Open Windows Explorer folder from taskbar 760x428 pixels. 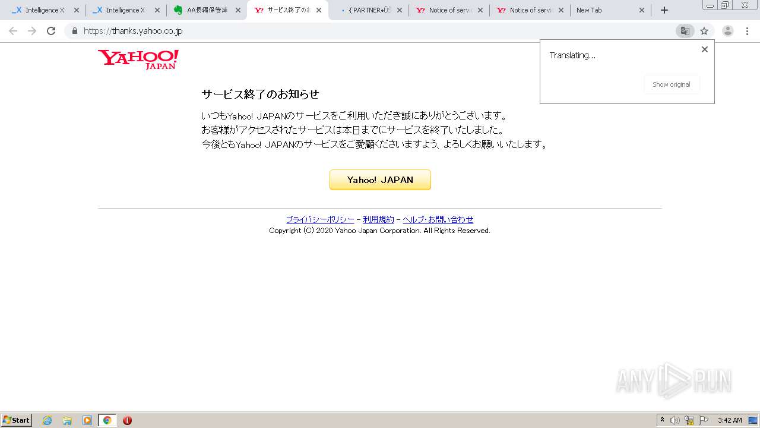(67, 420)
